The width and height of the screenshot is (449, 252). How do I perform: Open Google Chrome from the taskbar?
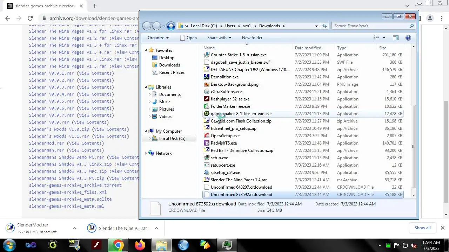pyautogui.click(x=118, y=245)
